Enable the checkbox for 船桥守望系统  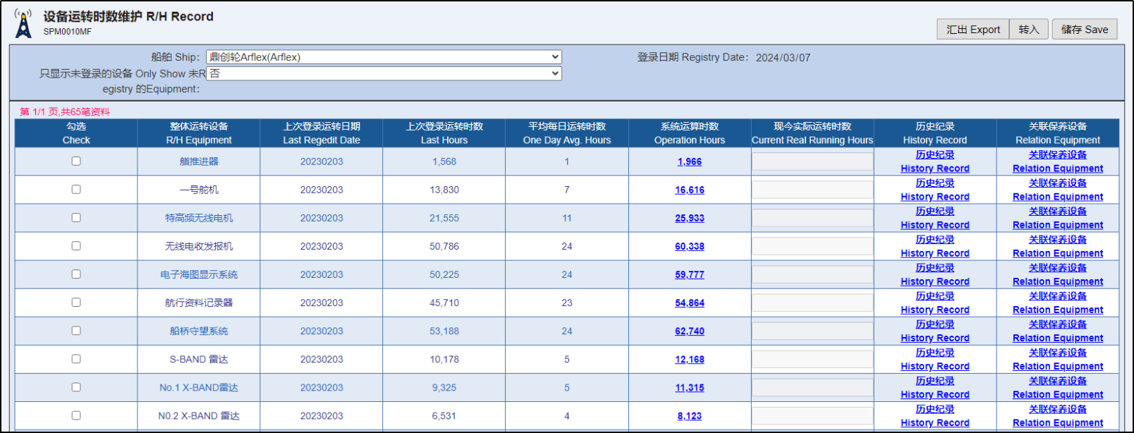[76, 331]
